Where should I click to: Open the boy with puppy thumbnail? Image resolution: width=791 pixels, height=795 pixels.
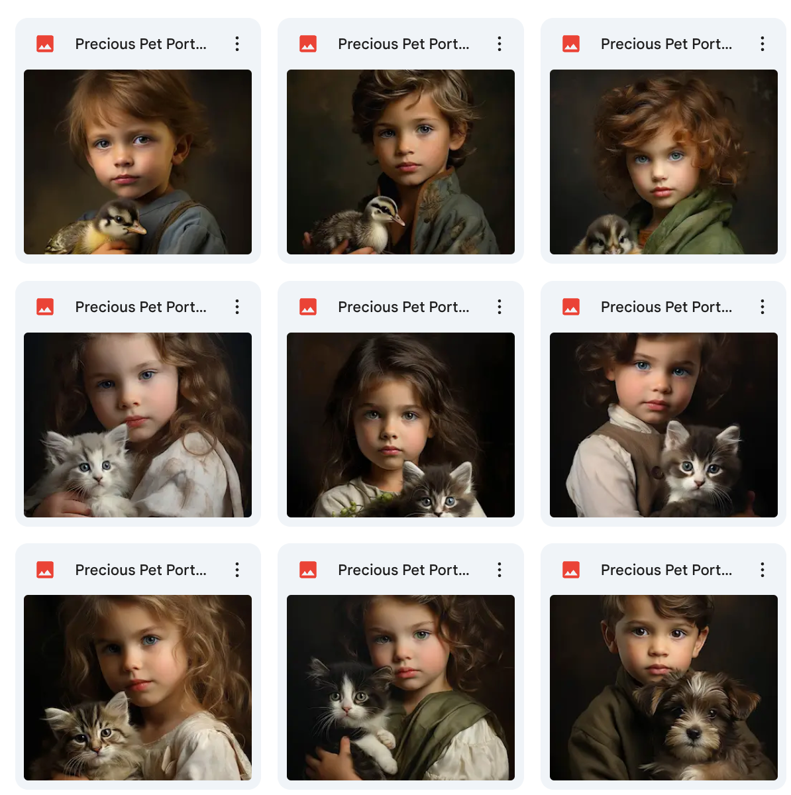pyautogui.click(x=663, y=687)
